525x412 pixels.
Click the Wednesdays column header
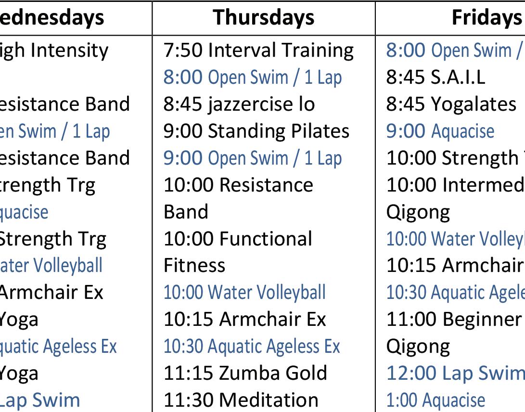click(52, 17)
